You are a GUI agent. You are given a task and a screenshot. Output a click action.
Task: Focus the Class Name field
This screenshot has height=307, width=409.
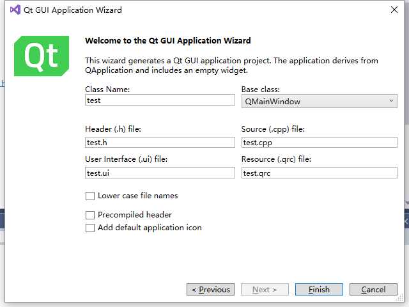click(x=160, y=100)
